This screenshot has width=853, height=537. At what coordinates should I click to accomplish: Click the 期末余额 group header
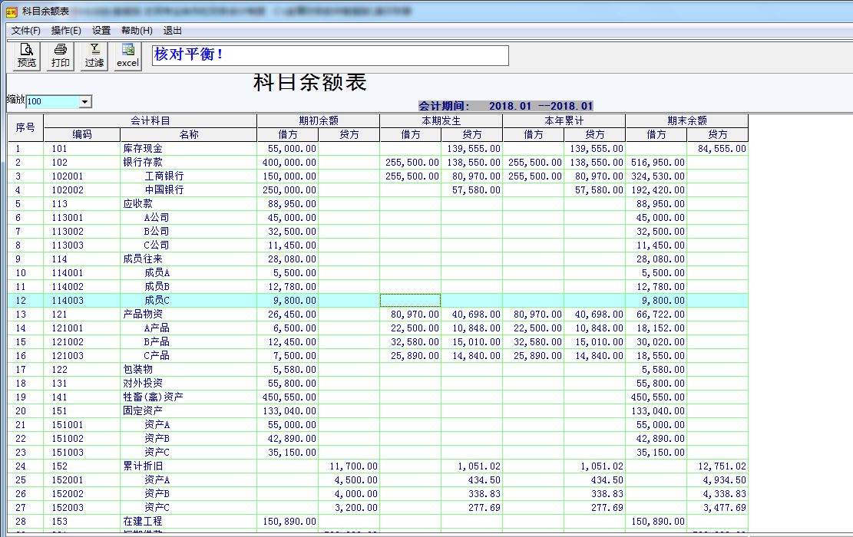(x=687, y=120)
